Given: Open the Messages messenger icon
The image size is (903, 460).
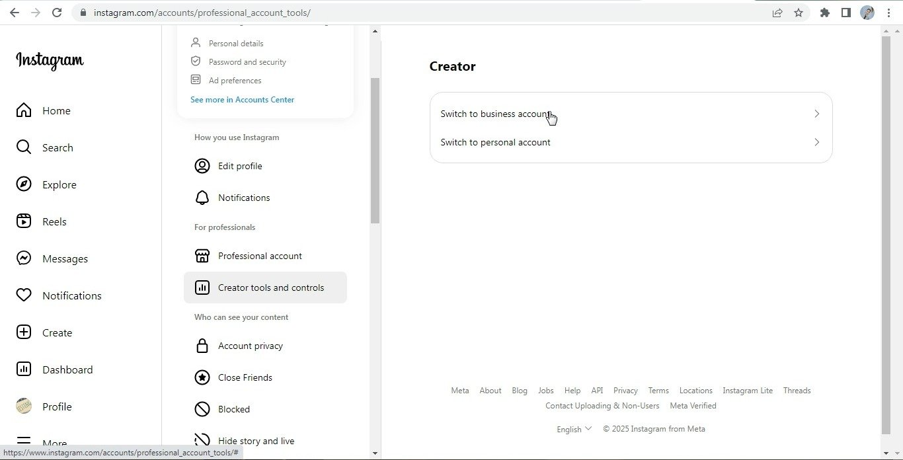Looking at the screenshot, I should pyautogui.click(x=24, y=258).
